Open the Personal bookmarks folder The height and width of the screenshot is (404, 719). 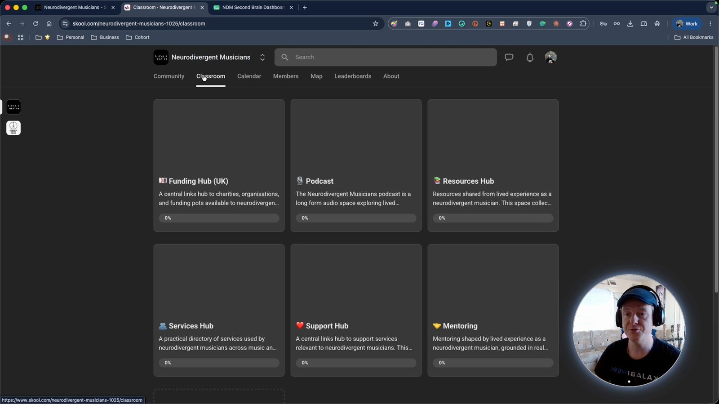(71, 37)
